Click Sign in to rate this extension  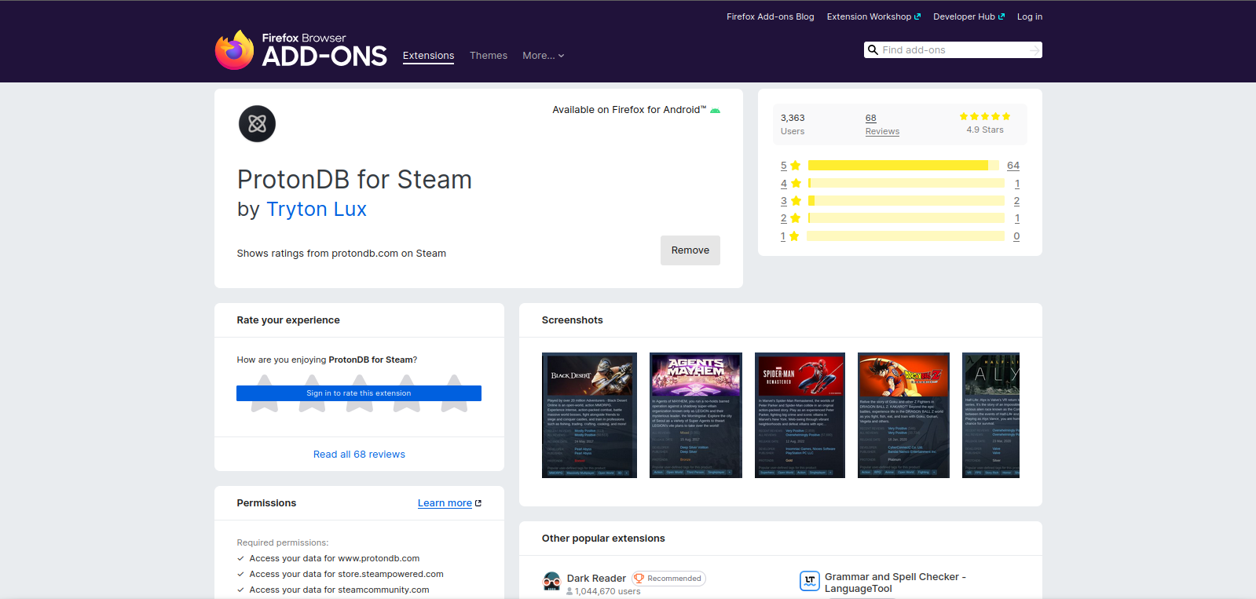[359, 393]
